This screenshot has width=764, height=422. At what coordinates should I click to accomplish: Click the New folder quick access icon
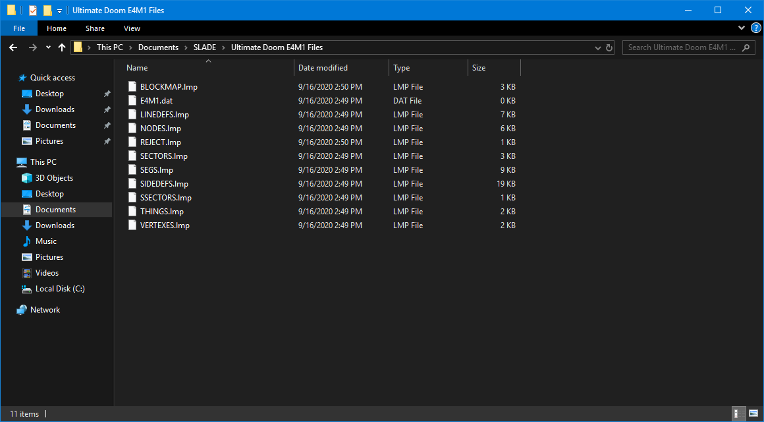tap(47, 11)
